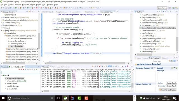Open the Navigate menu

[x=25, y=5]
